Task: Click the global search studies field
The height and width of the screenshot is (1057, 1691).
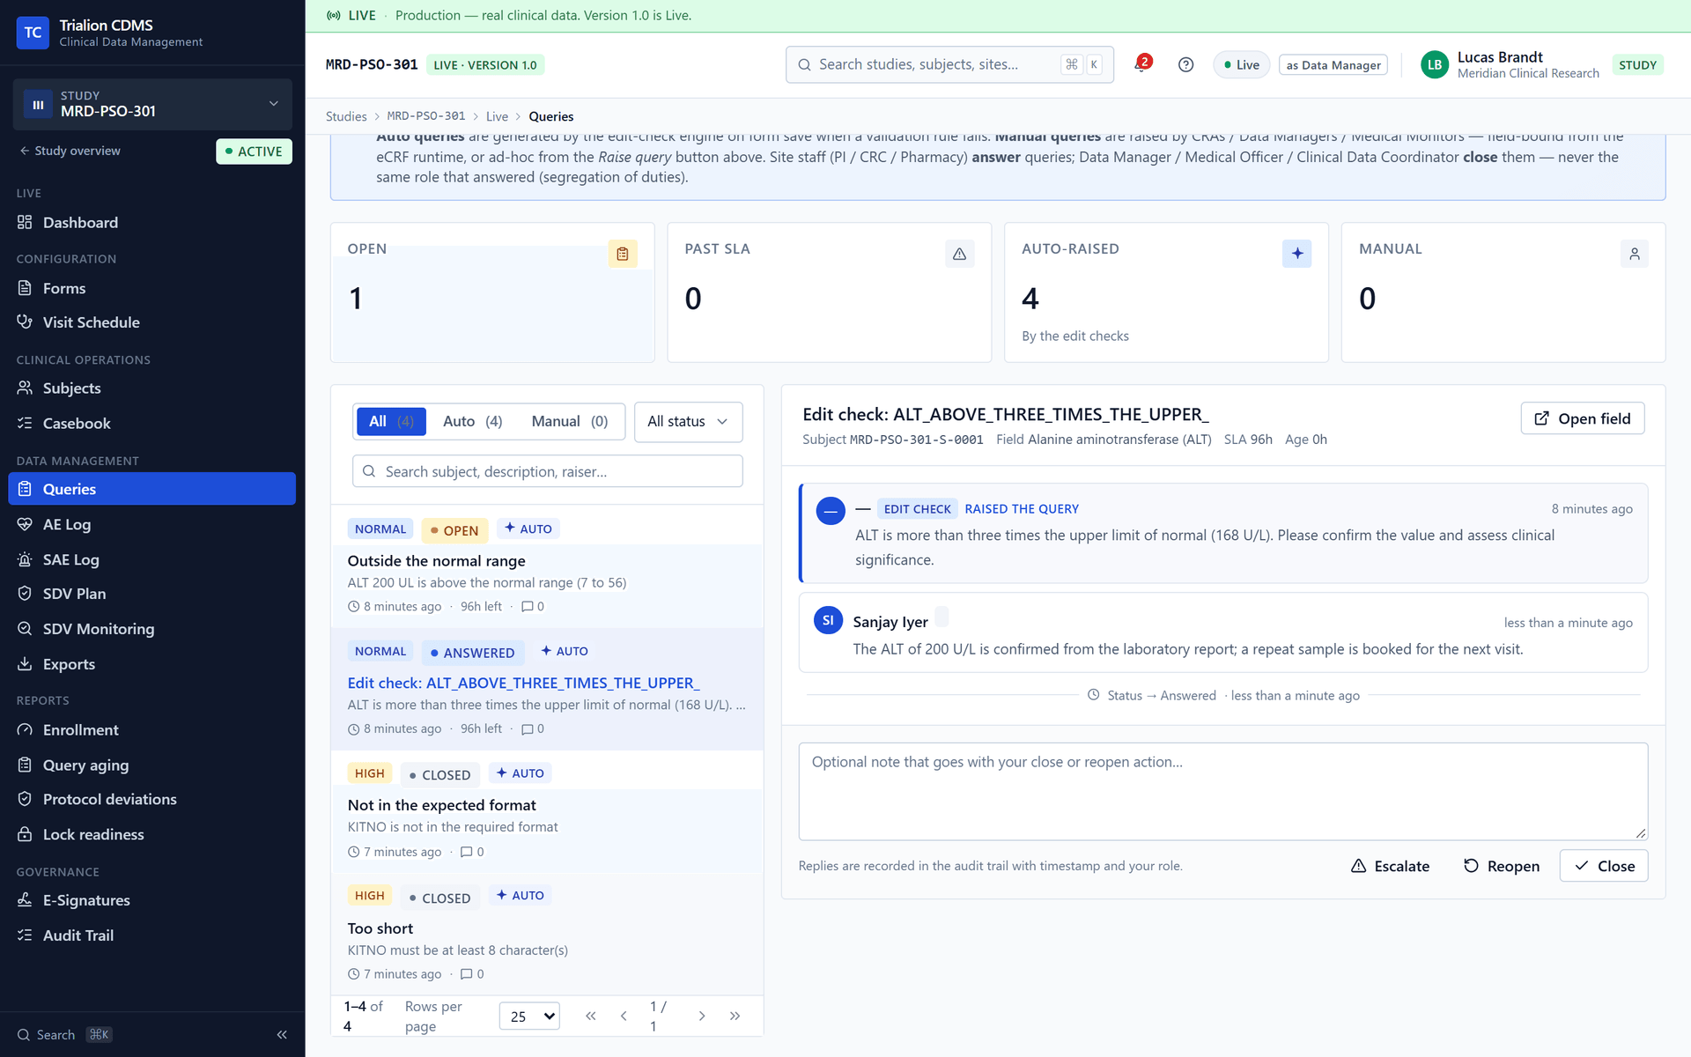Action: click(x=949, y=64)
